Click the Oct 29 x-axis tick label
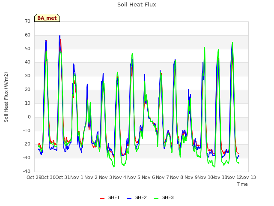Image resolution: width=274 pixels, height=206 pixels. click(x=34, y=177)
